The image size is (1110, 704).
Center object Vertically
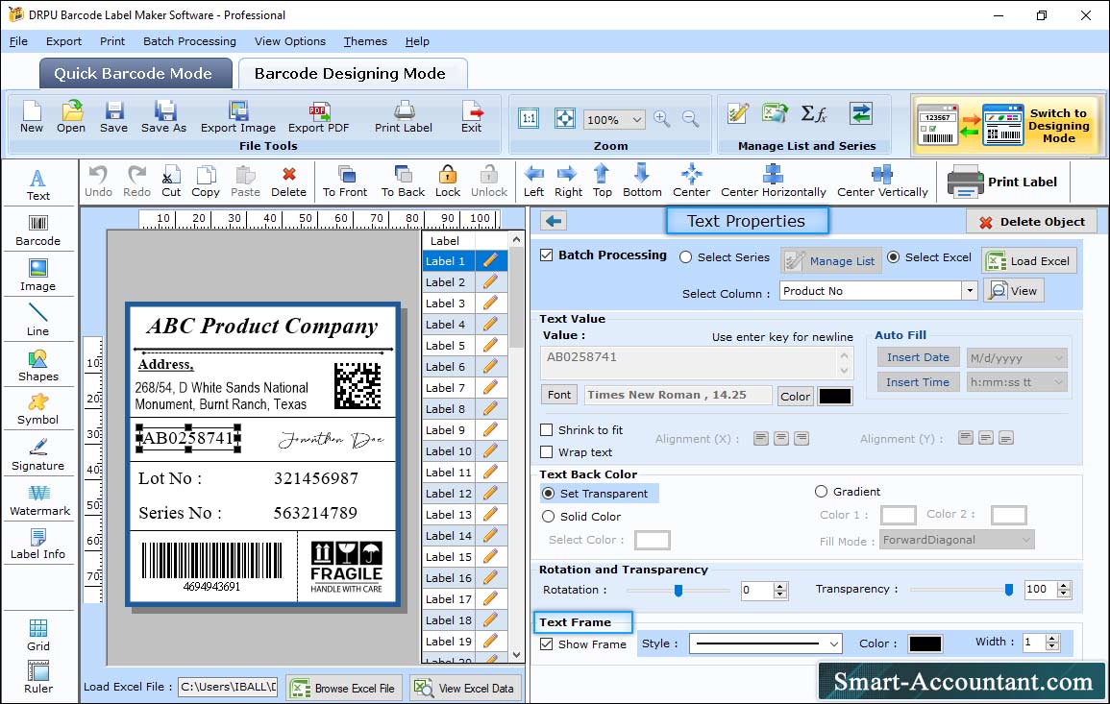(x=882, y=182)
